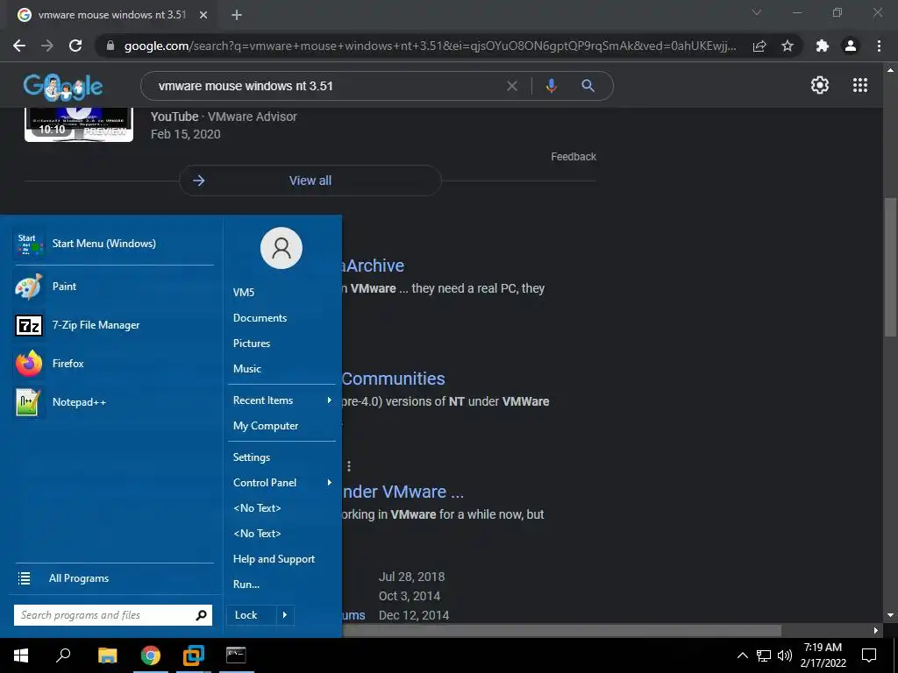Viewport: 898px width, 673px height.
Task: Open VM5 user folder
Action: point(244,293)
